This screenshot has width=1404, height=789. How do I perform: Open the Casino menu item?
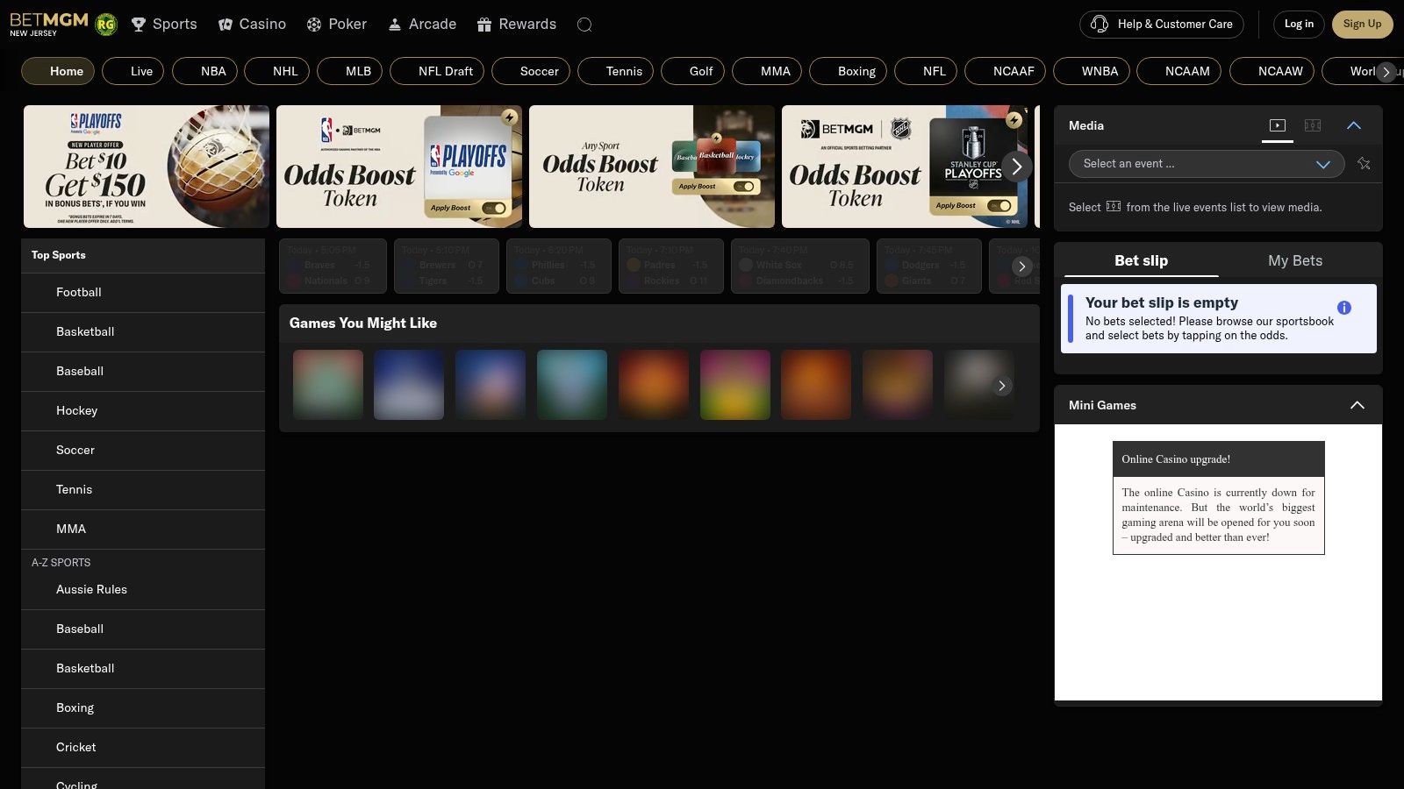252,25
